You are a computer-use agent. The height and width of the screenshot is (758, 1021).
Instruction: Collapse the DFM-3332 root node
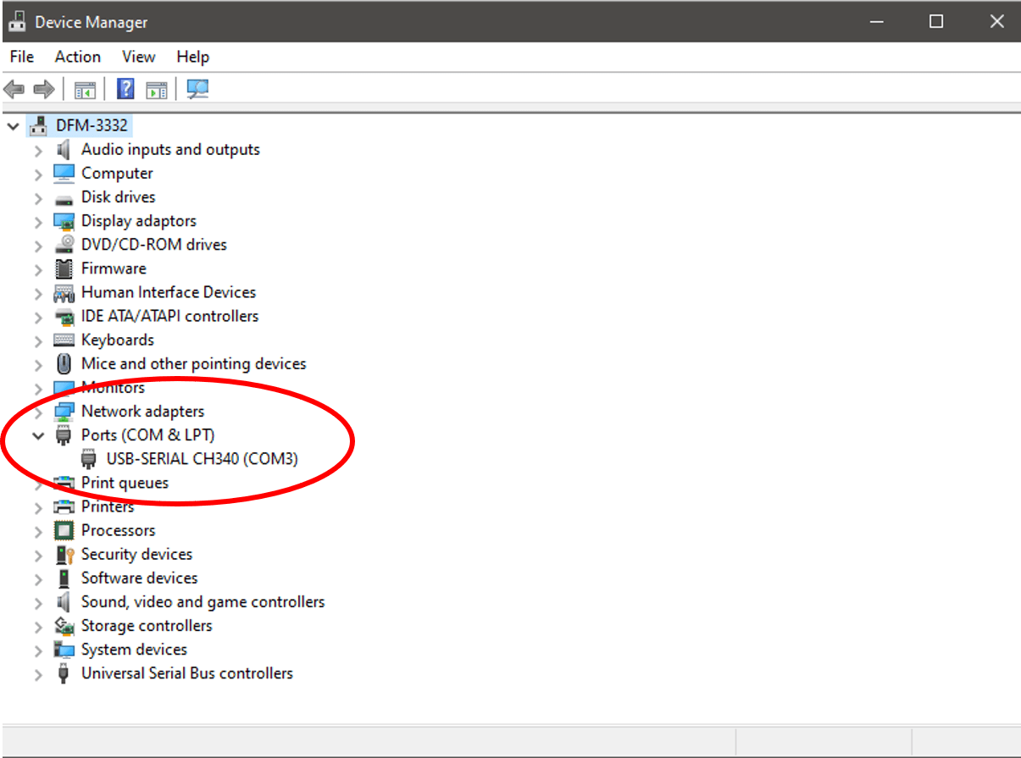[x=13, y=126]
